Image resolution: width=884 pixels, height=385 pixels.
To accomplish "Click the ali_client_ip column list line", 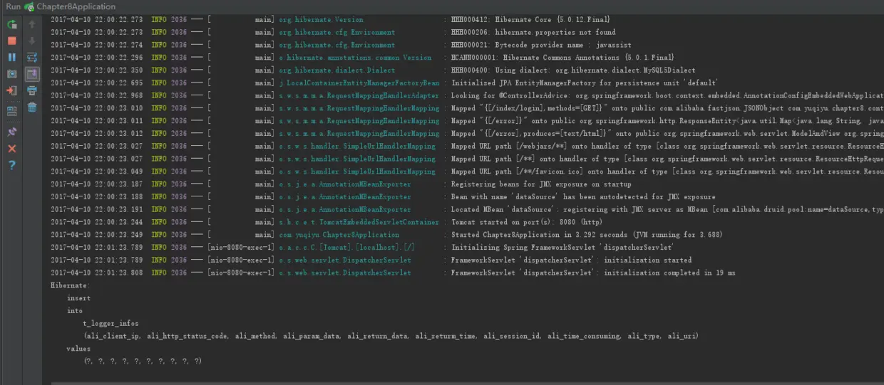I will pyautogui.click(x=391, y=336).
